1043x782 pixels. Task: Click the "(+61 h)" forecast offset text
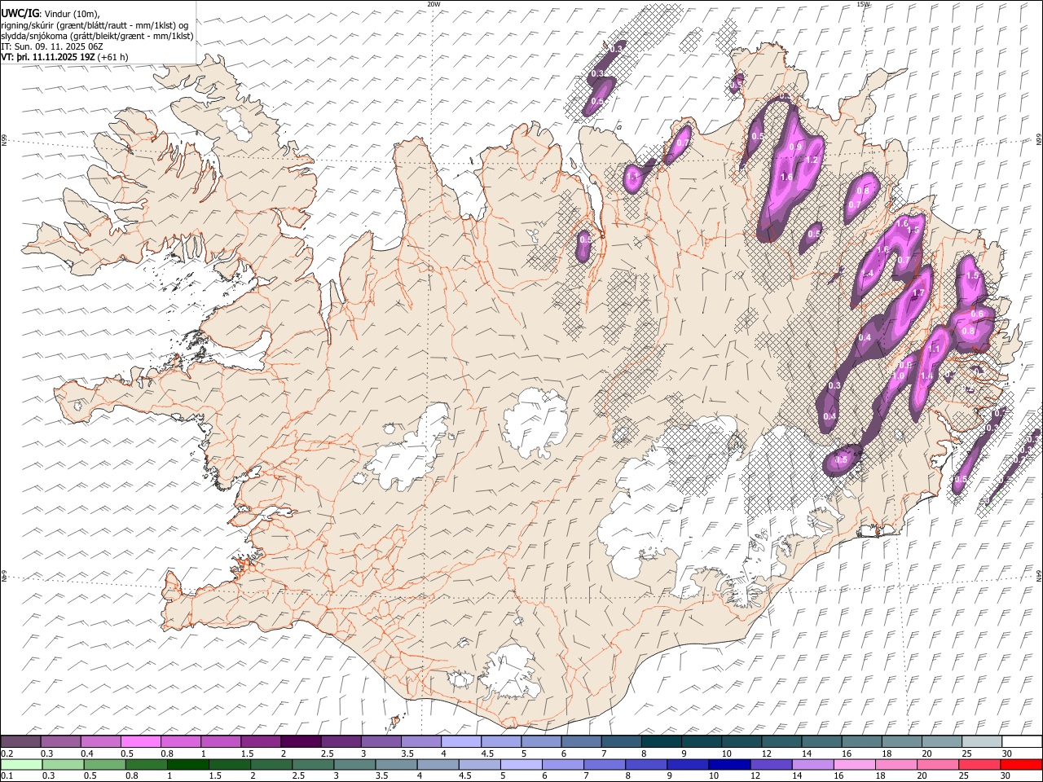point(113,58)
